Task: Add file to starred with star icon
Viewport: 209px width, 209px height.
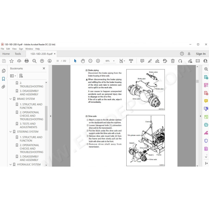Action: pyautogui.click(x=12, y=61)
